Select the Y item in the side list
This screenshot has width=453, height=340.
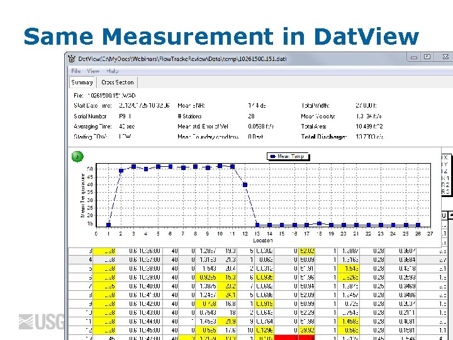445,164
